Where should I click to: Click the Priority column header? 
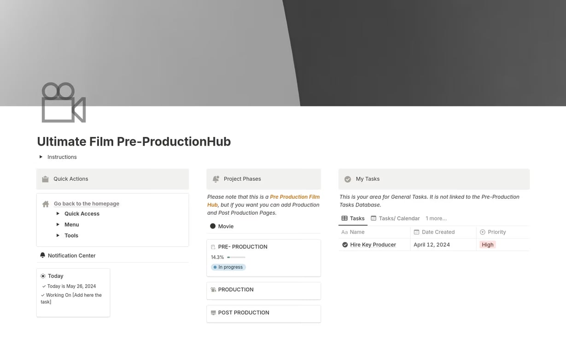pyautogui.click(x=496, y=232)
